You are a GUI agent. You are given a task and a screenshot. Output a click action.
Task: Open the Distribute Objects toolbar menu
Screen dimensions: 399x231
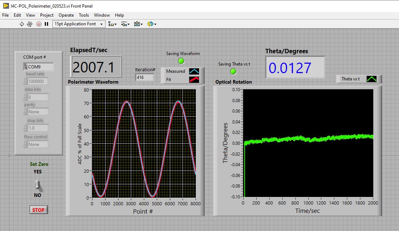[x=125, y=24]
